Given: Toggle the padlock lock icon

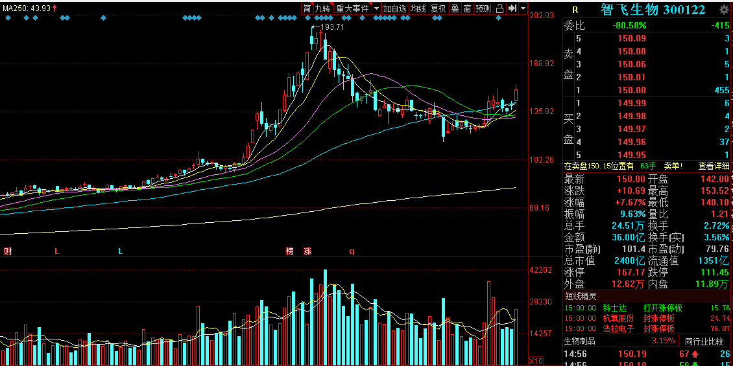Looking at the screenshot, I should point(499,8).
